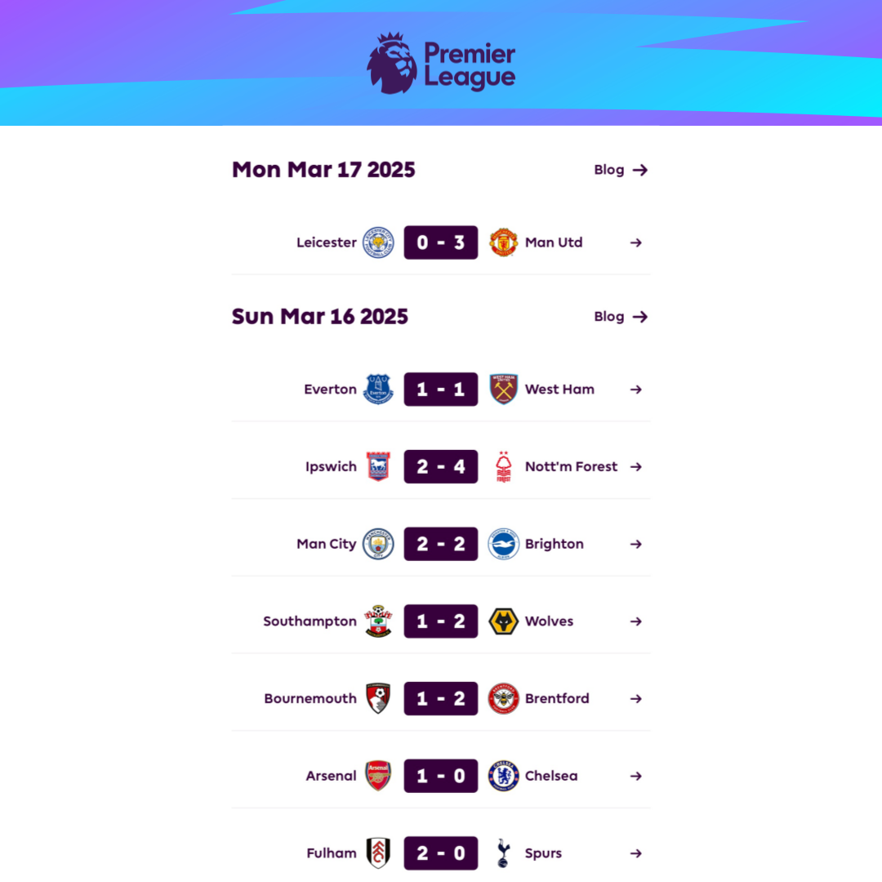The height and width of the screenshot is (882, 882).
Task: Click the Wolves badge
Action: click(x=503, y=621)
